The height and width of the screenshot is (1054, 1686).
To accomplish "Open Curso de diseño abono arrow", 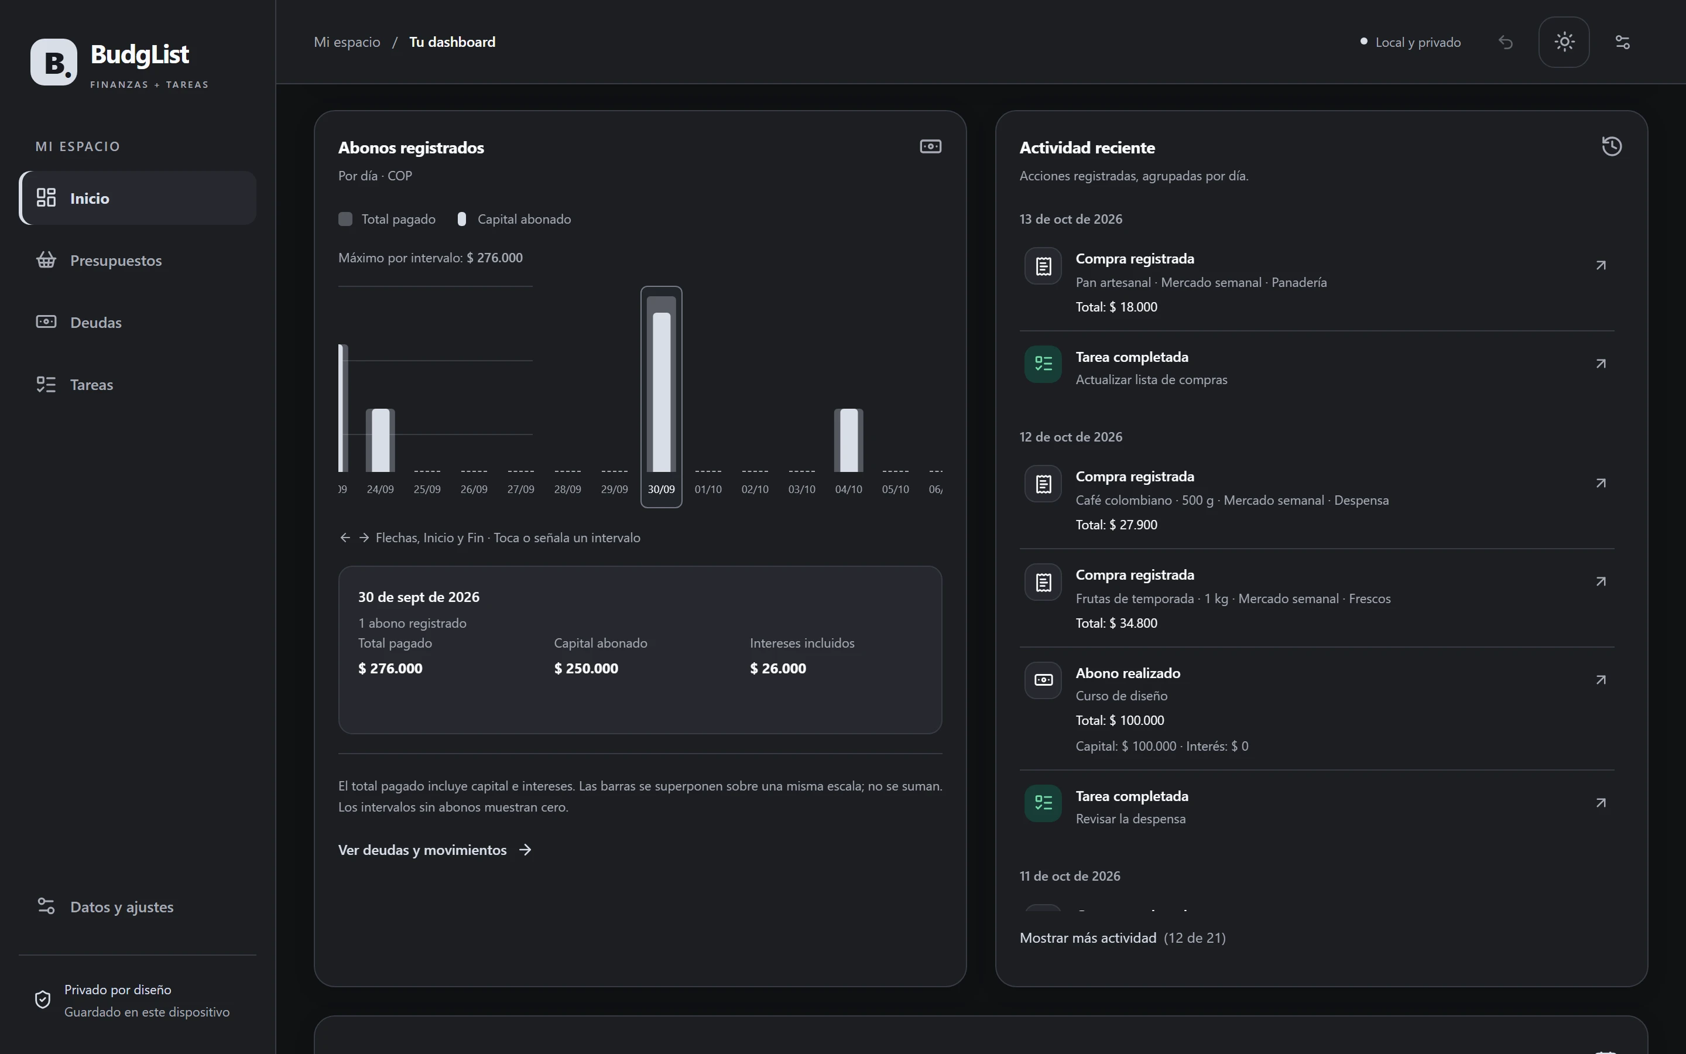I will [x=1601, y=680].
